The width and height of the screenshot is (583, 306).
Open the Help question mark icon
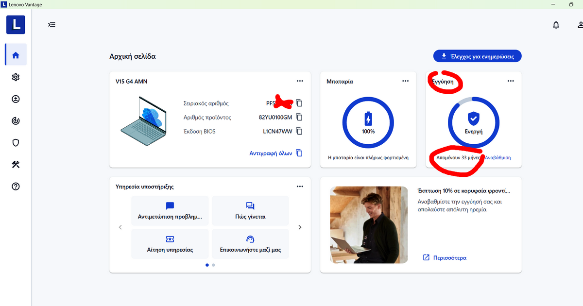coord(16,187)
